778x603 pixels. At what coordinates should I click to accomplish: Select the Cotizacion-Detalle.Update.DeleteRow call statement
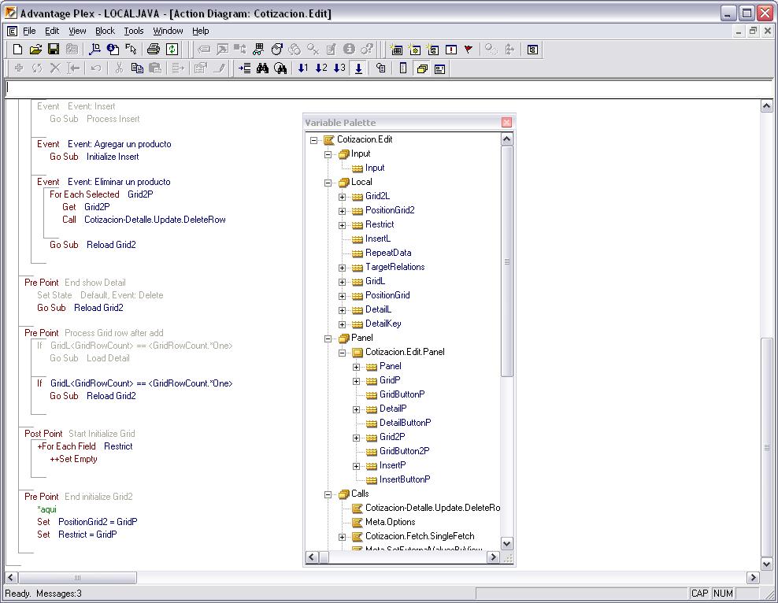click(x=144, y=220)
